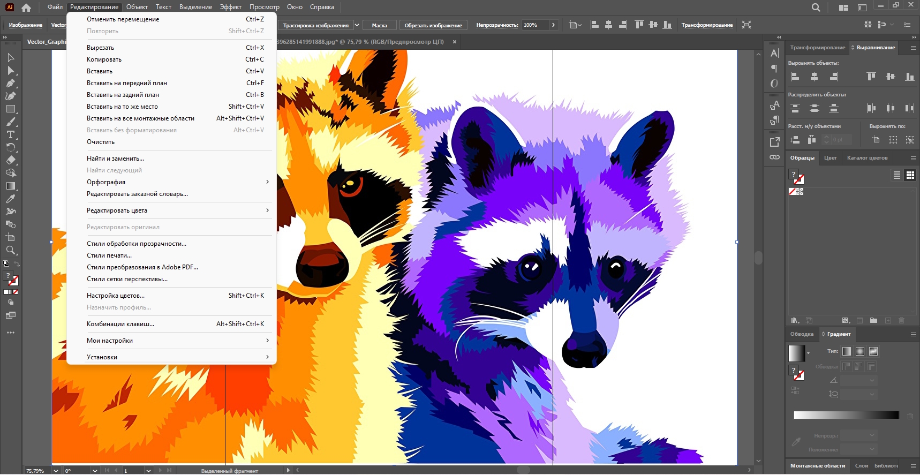Click the Search magnifier icon

pos(816,7)
